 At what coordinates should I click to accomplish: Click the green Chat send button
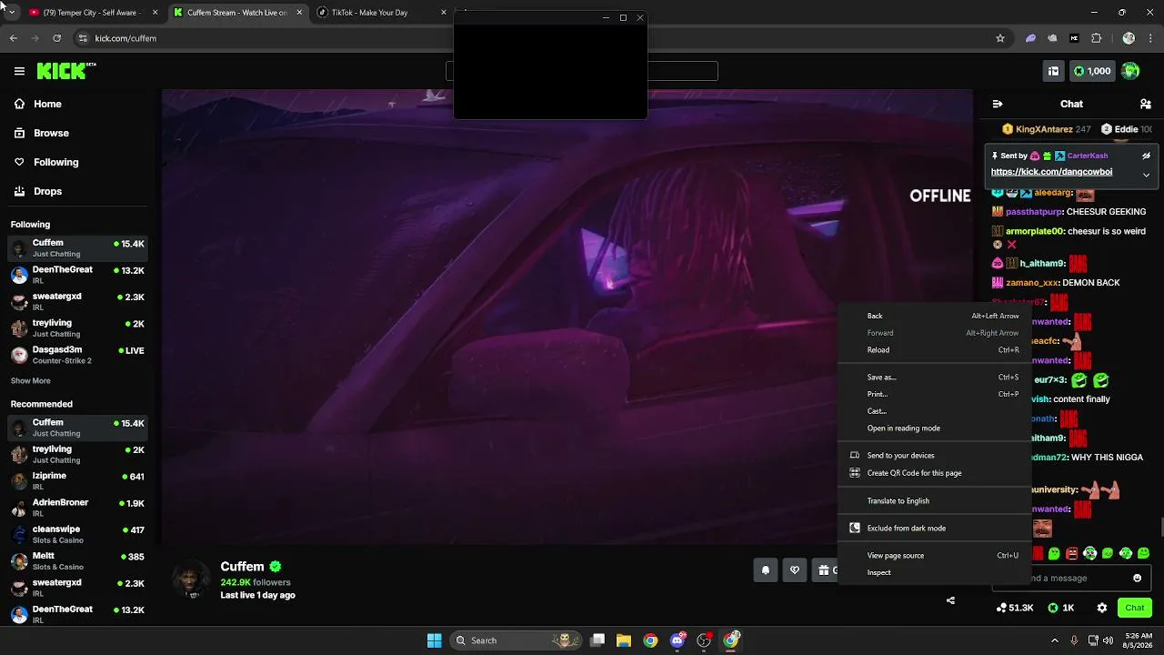pyautogui.click(x=1135, y=608)
